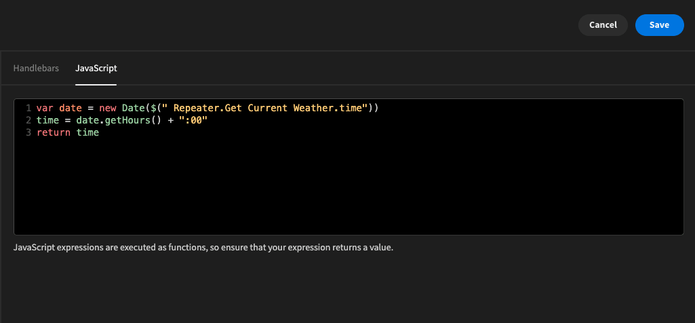The width and height of the screenshot is (695, 323).
Task: Click line number 2 in gutter
Action: [28, 120]
